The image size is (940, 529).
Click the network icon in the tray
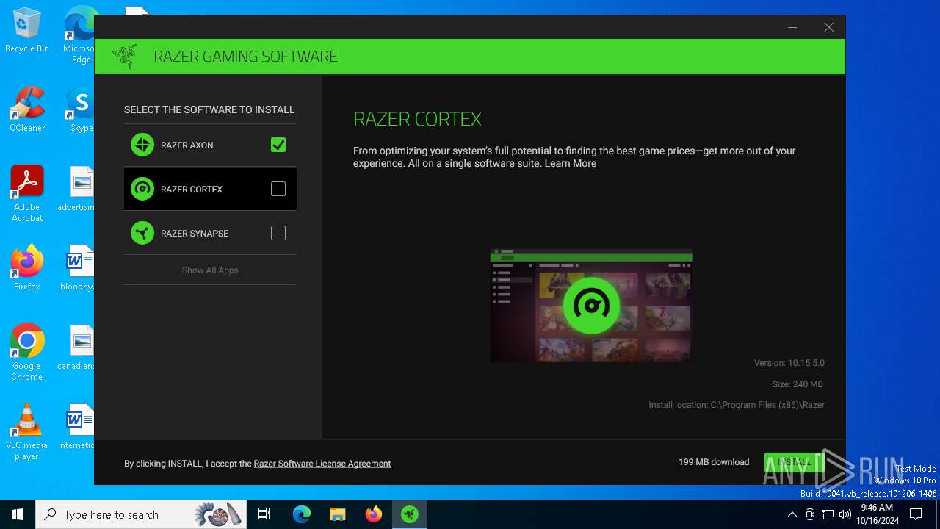click(x=827, y=514)
